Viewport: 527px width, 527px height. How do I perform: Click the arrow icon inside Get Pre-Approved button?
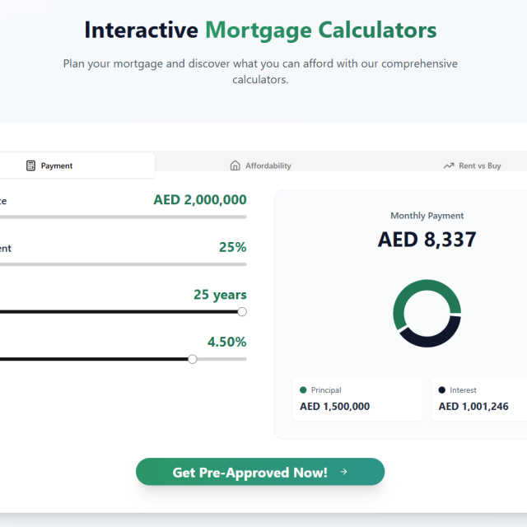[x=344, y=472]
